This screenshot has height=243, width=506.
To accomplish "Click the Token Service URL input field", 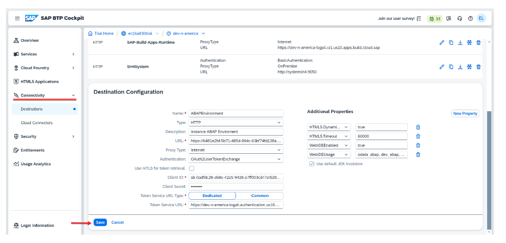I will (x=236, y=205).
